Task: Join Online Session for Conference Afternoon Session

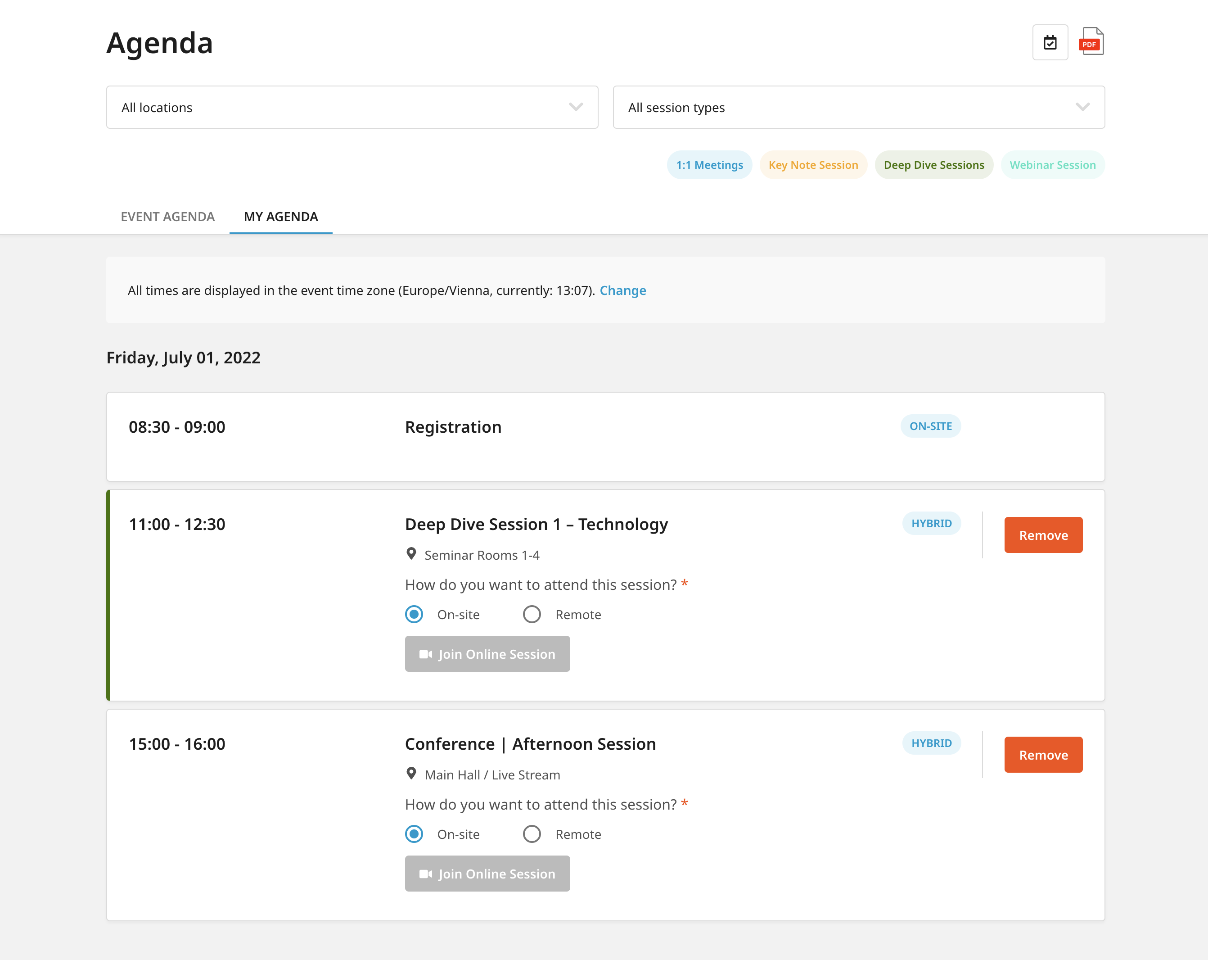Action: 487,873
